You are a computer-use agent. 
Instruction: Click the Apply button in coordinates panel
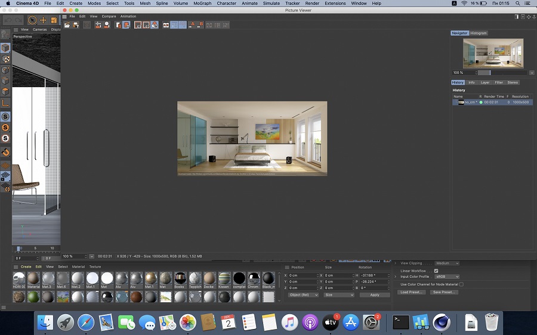coord(374,295)
